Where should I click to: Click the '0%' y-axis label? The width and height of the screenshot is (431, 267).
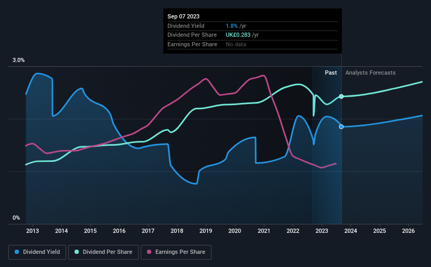coord(16,218)
